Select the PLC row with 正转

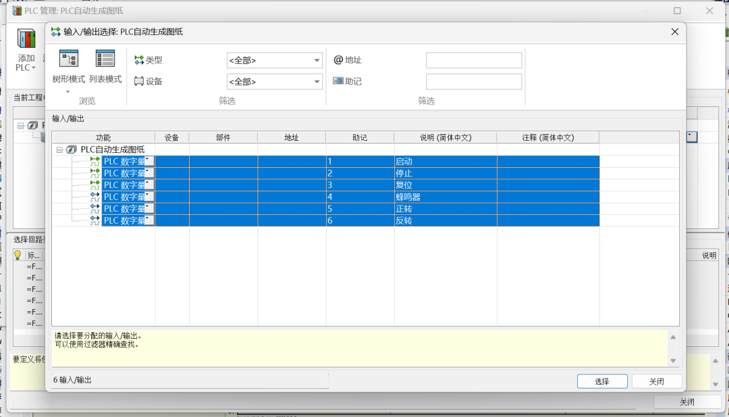click(350, 209)
